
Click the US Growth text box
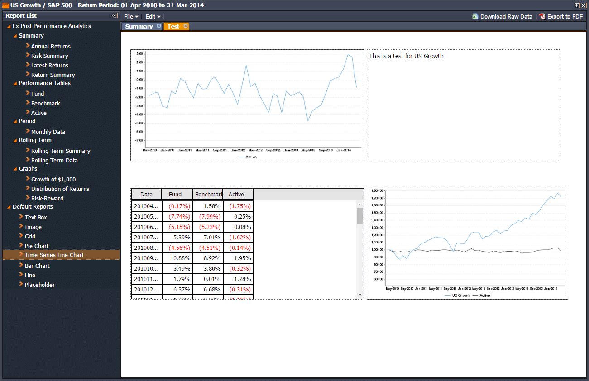(x=463, y=105)
